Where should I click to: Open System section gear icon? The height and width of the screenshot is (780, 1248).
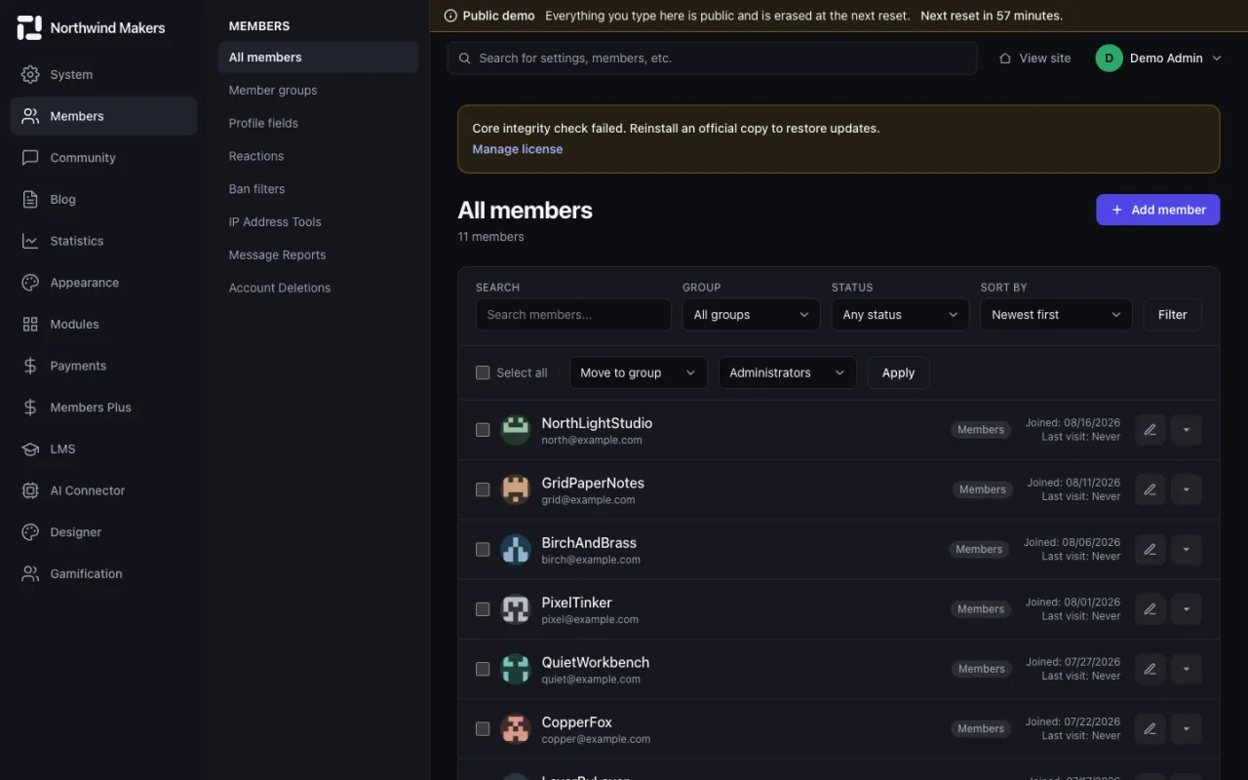(x=30, y=74)
